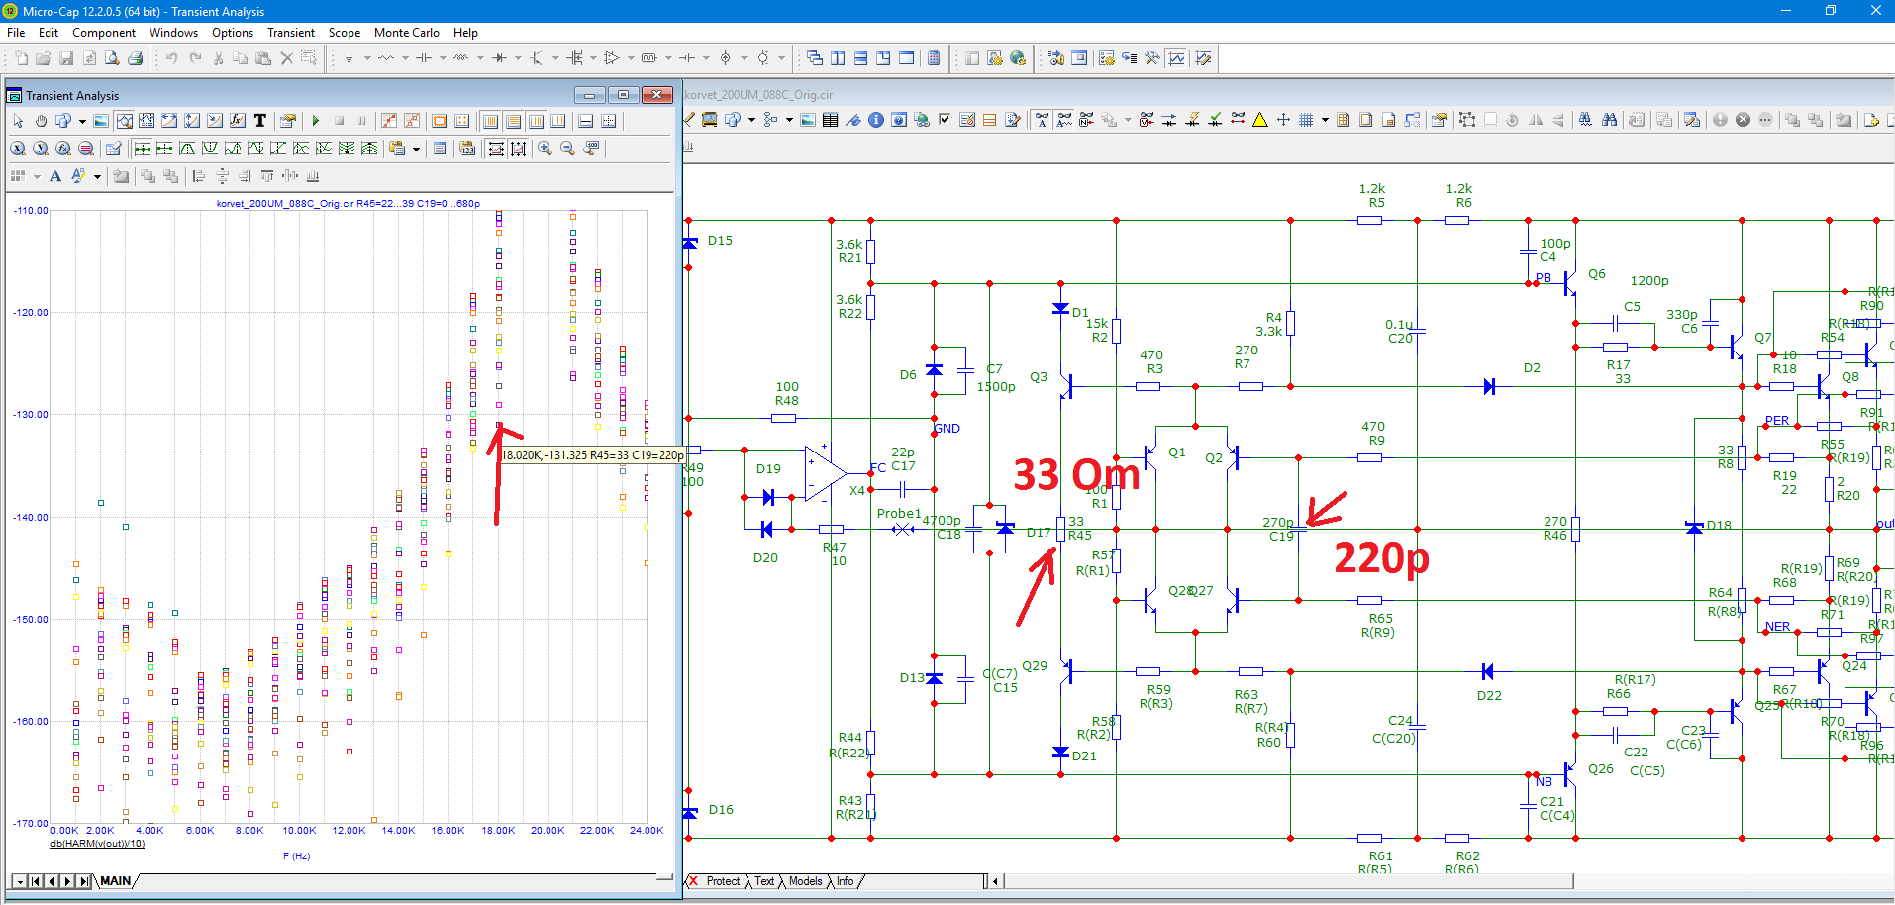Open the File menu
This screenshot has height=905, width=1895.
coord(16,33)
